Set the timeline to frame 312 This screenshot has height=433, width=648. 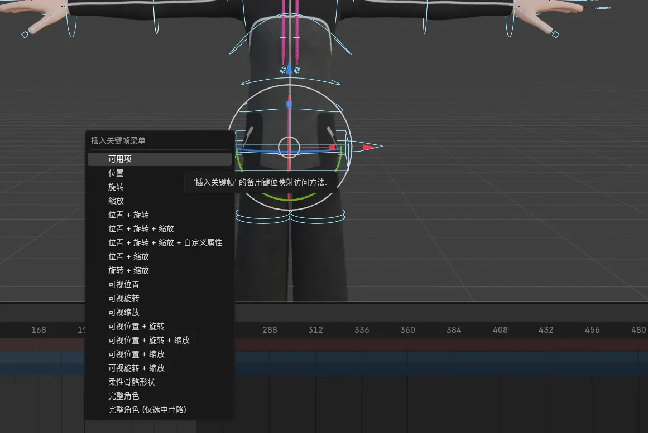click(316, 330)
